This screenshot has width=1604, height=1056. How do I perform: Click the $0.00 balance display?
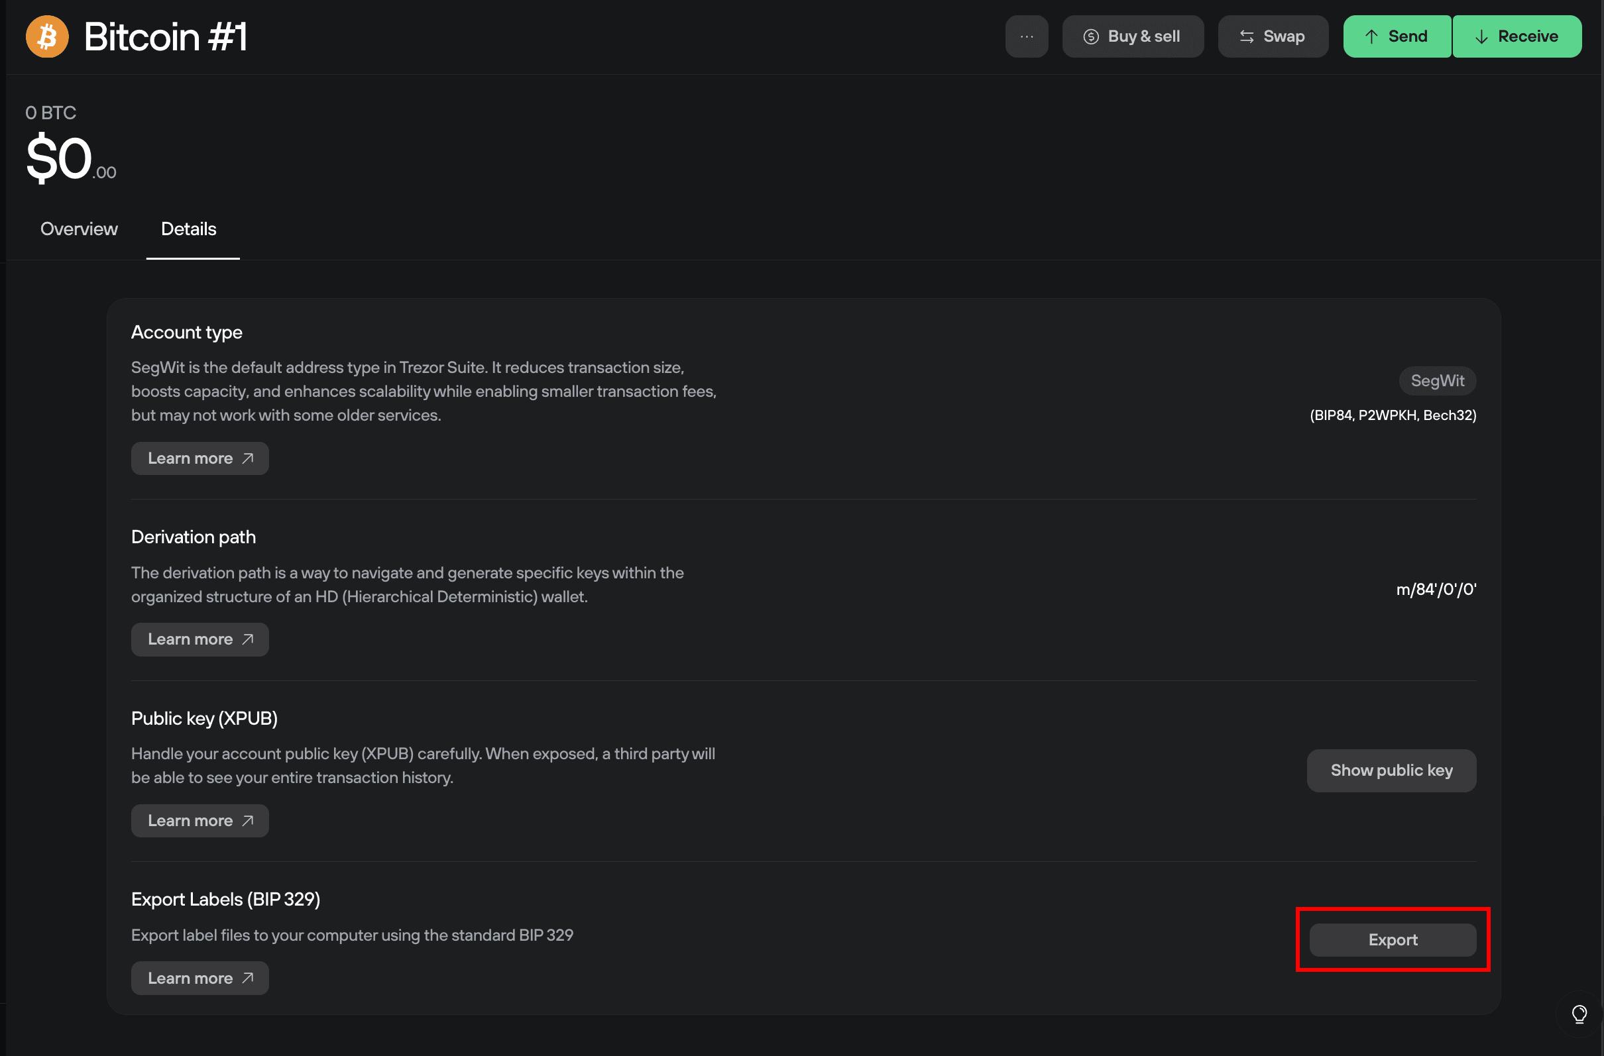(71, 158)
